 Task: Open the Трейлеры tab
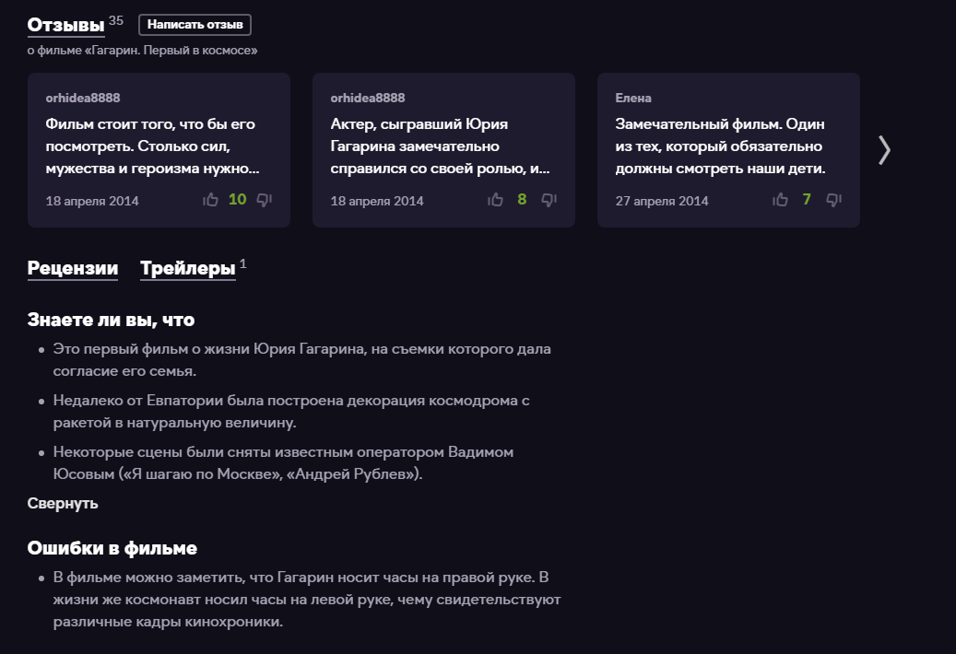pyautogui.click(x=187, y=268)
